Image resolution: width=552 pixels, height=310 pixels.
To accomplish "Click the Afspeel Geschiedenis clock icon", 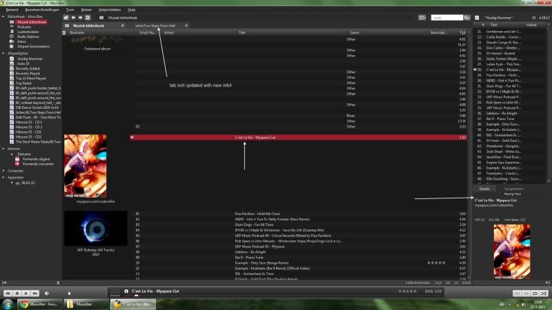I will pyautogui.click(x=12, y=46).
